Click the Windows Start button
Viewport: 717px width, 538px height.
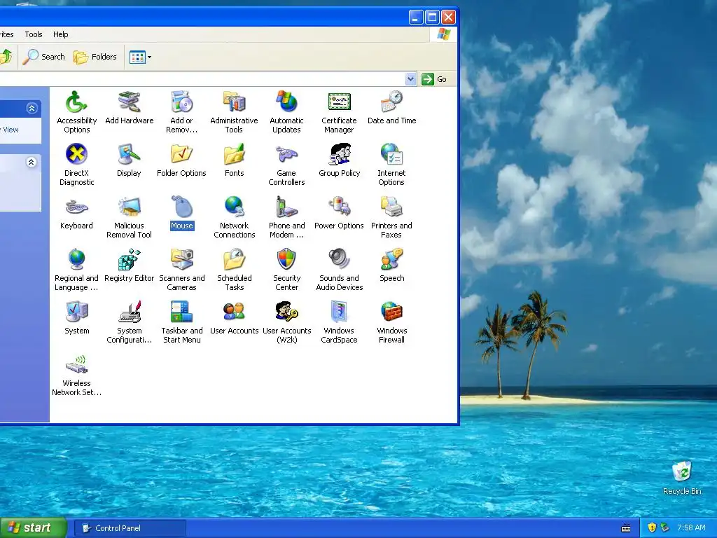point(33,528)
